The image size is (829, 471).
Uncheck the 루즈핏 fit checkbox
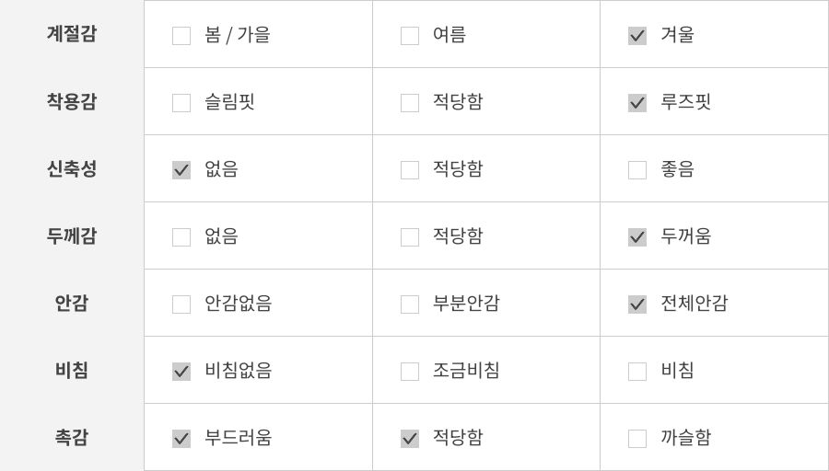pos(637,103)
